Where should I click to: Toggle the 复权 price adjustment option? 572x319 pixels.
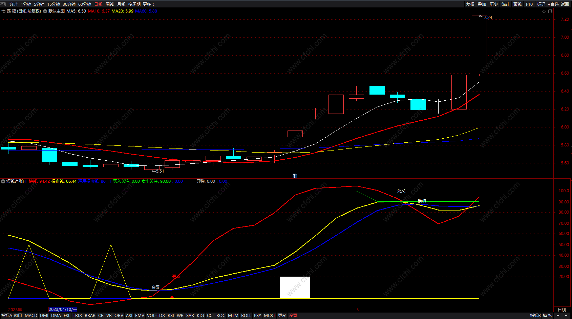470,4
